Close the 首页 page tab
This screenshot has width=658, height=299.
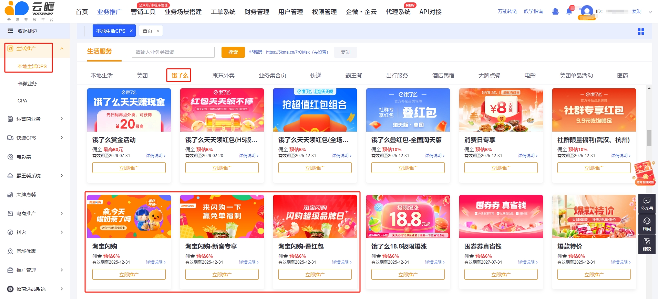click(158, 31)
